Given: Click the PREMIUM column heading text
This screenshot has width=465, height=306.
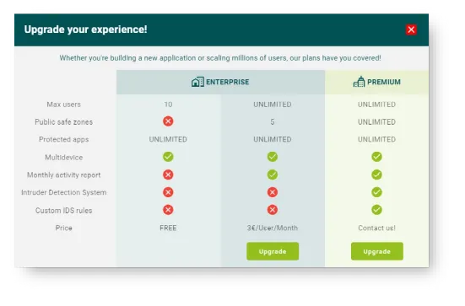Looking at the screenshot, I should tap(384, 82).
